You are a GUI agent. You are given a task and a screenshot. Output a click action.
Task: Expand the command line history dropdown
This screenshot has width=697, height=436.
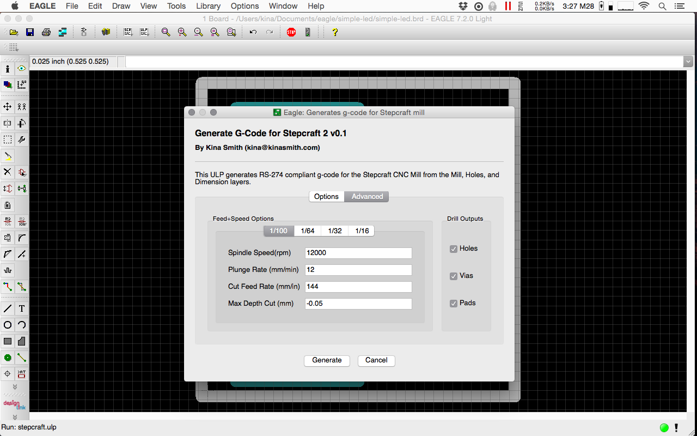(x=688, y=62)
